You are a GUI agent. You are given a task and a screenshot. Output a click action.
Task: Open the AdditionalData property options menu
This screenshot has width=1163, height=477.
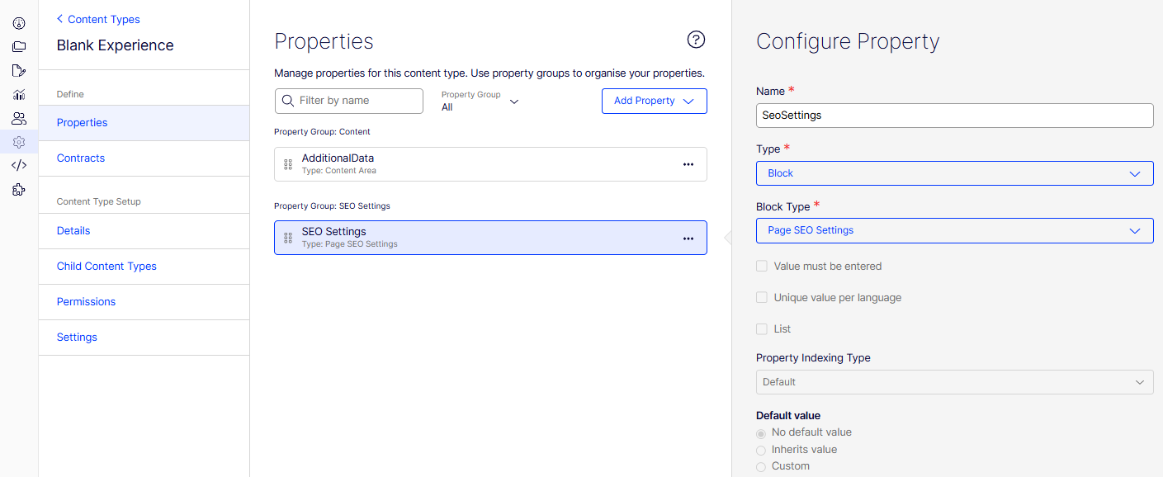(x=688, y=164)
